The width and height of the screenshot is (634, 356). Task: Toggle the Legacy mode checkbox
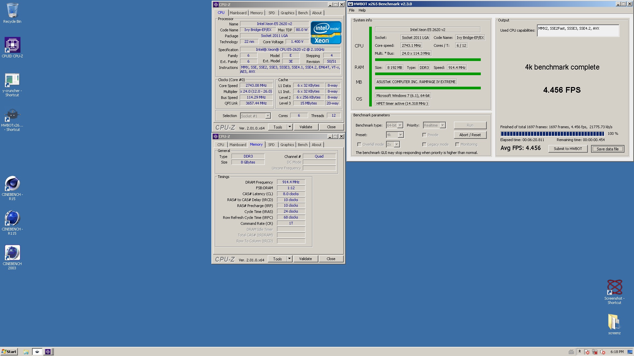[x=424, y=144]
